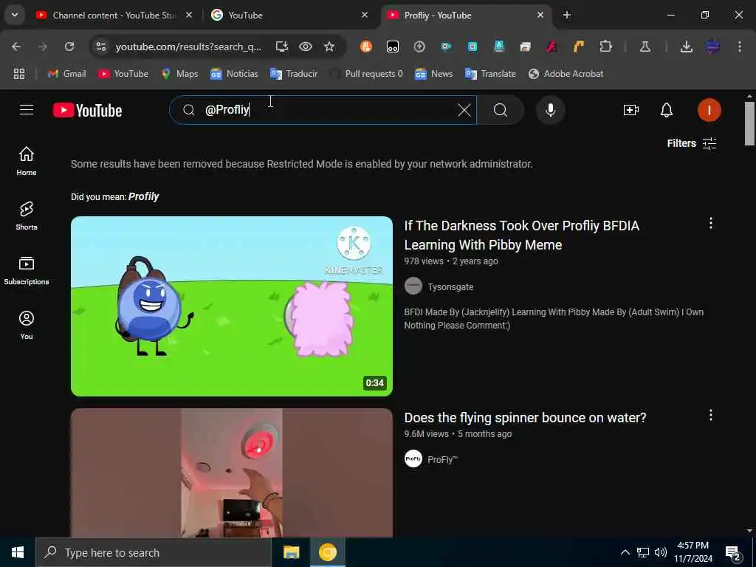Screen dimensions: 756x567
Task: Open the Windows Start menu
Action: point(18,552)
